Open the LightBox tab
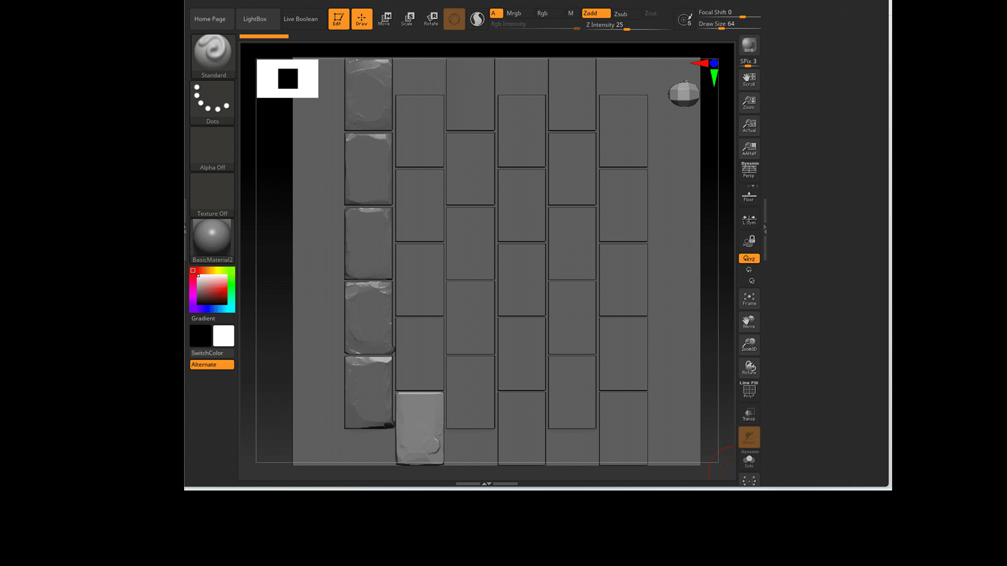The image size is (1007, 566). [x=255, y=19]
